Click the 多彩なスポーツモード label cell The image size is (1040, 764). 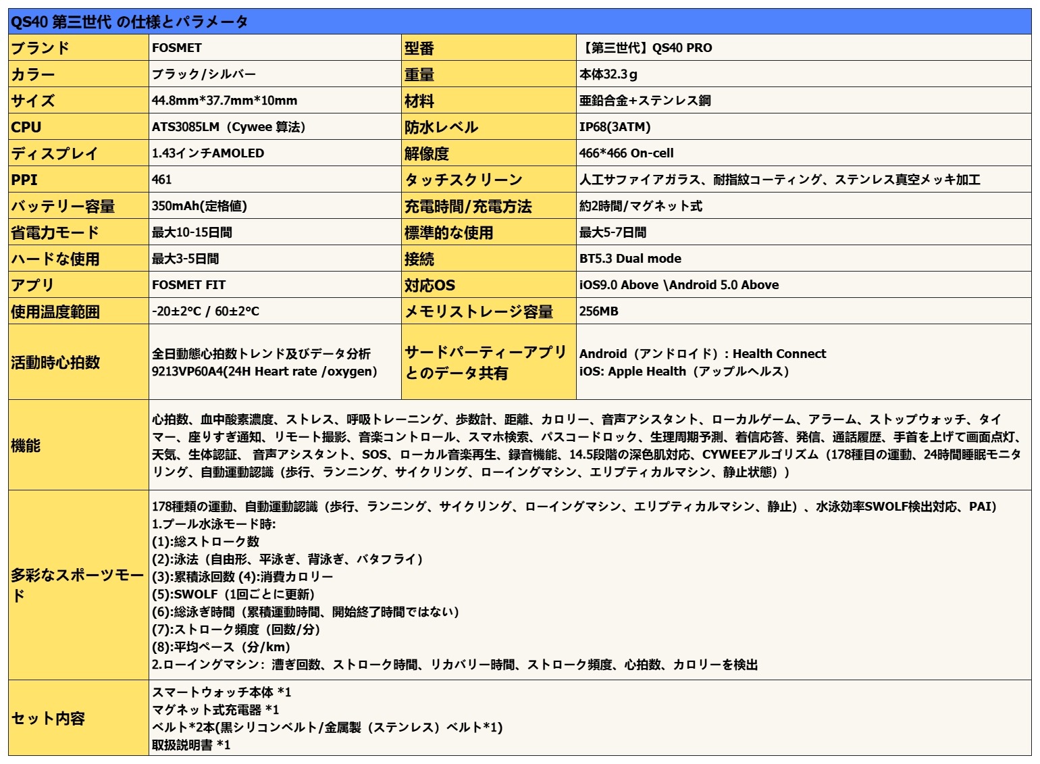pyautogui.click(x=78, y=585)
